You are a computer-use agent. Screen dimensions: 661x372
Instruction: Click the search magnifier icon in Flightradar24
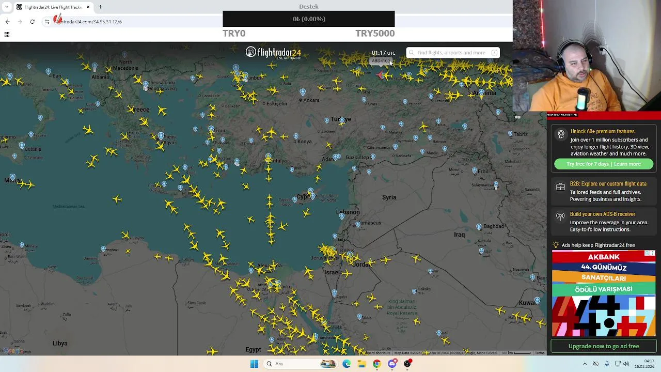(412, 53)
